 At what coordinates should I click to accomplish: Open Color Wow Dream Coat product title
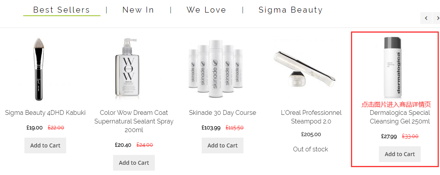(x=134, y=121)
